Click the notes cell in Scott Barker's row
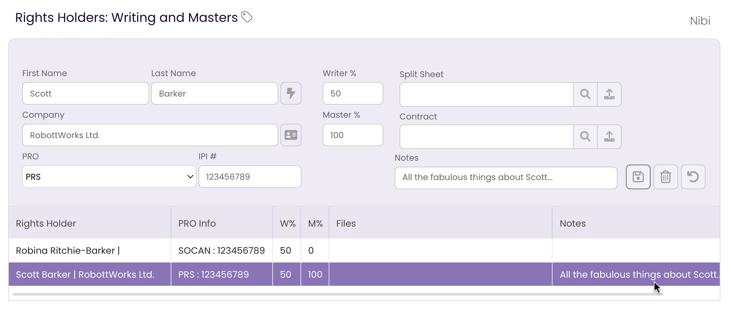The image size is (731, 314). 636,274
